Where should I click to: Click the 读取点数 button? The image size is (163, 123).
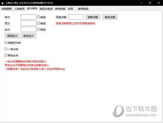point(93,17)
